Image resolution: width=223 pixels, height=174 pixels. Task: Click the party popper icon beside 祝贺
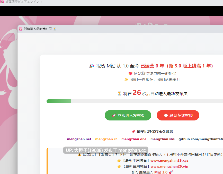(x=92, y=66)
